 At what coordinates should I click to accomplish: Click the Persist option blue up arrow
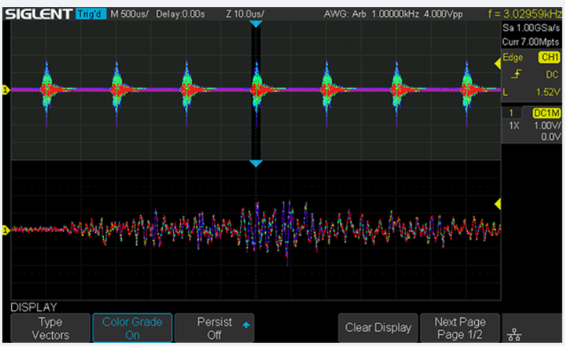tap(246, 325)
